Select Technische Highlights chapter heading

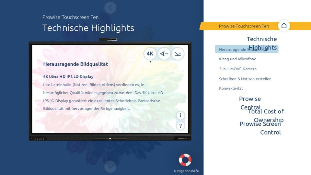(262, 43)
